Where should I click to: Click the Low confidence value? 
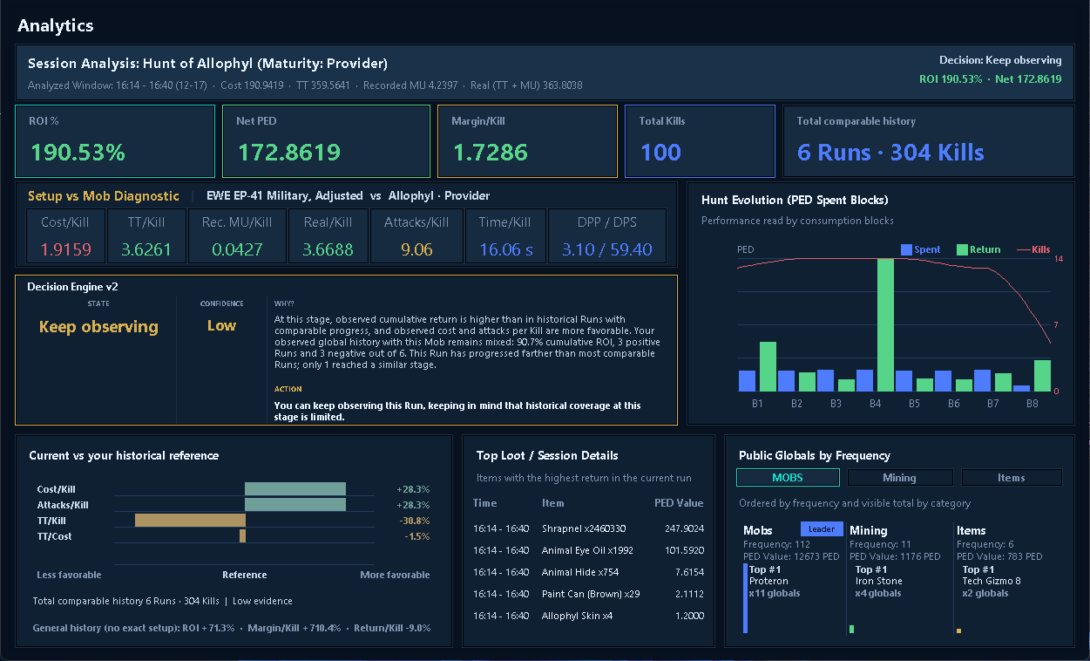[x=221, y=325]
